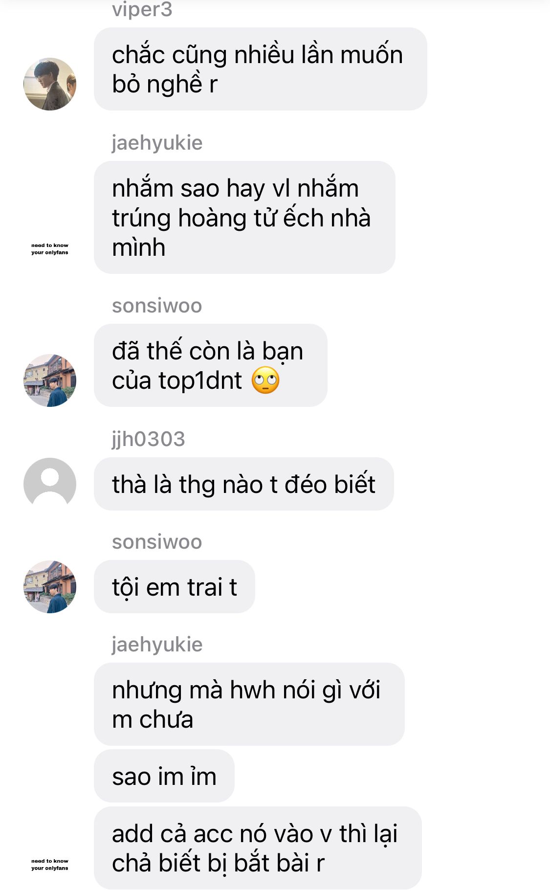Tap the jjh0303 sender name label
The height and width of the screenshot is (892, 550).
148,439
